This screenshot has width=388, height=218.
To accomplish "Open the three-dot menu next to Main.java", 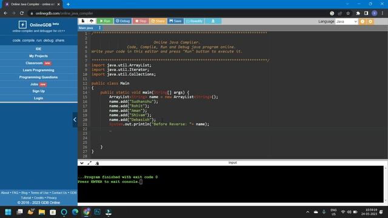I will pos(99,28).
